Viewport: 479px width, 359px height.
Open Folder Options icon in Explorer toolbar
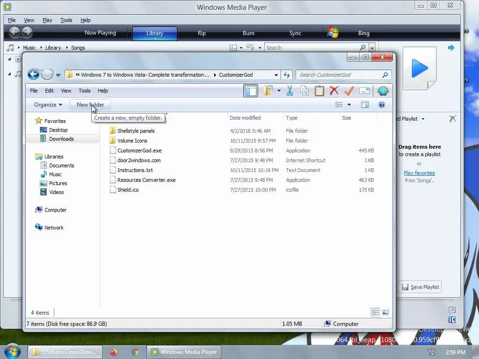tap(268, 91)
